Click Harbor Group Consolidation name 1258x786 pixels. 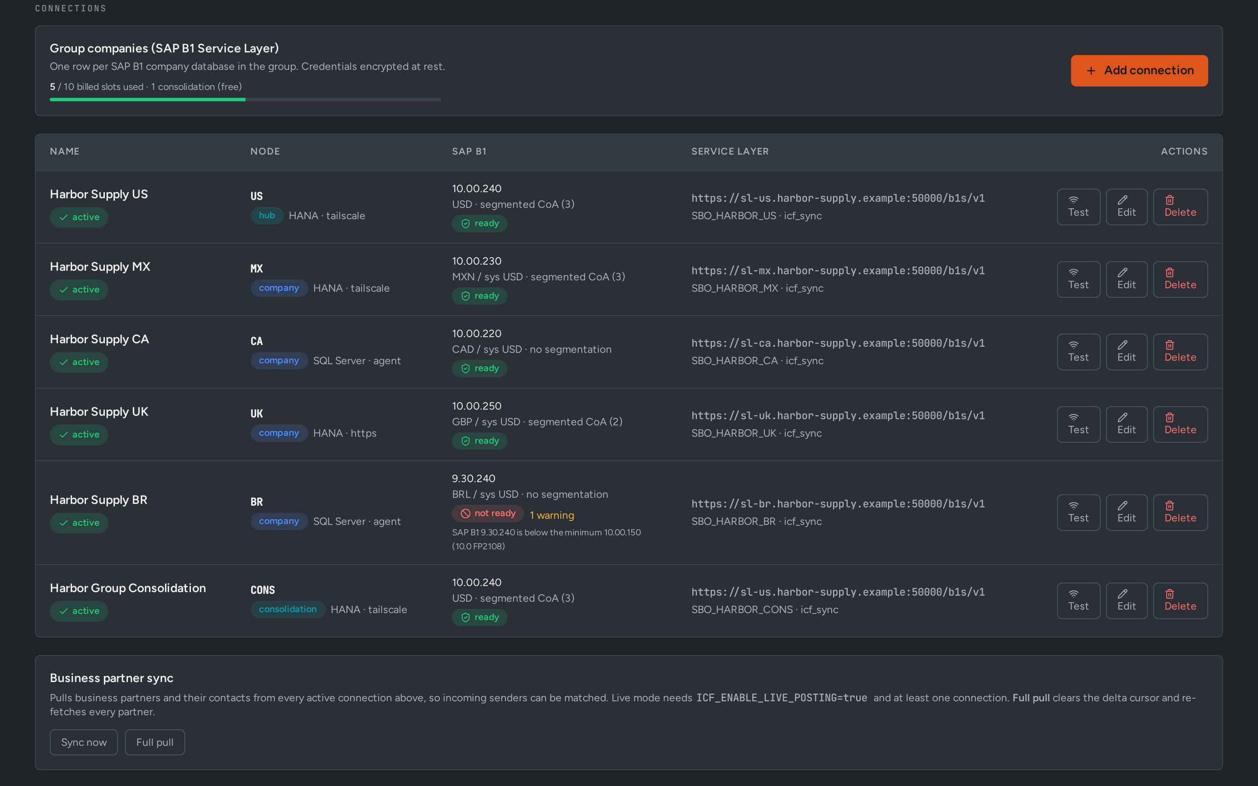[128, 588]
